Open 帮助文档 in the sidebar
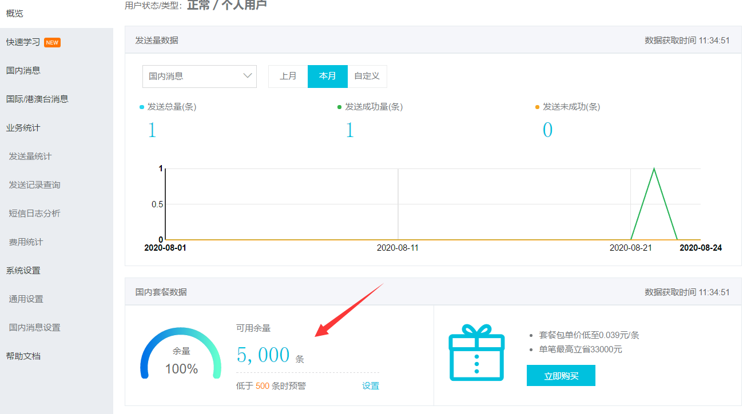 [23, 356]
